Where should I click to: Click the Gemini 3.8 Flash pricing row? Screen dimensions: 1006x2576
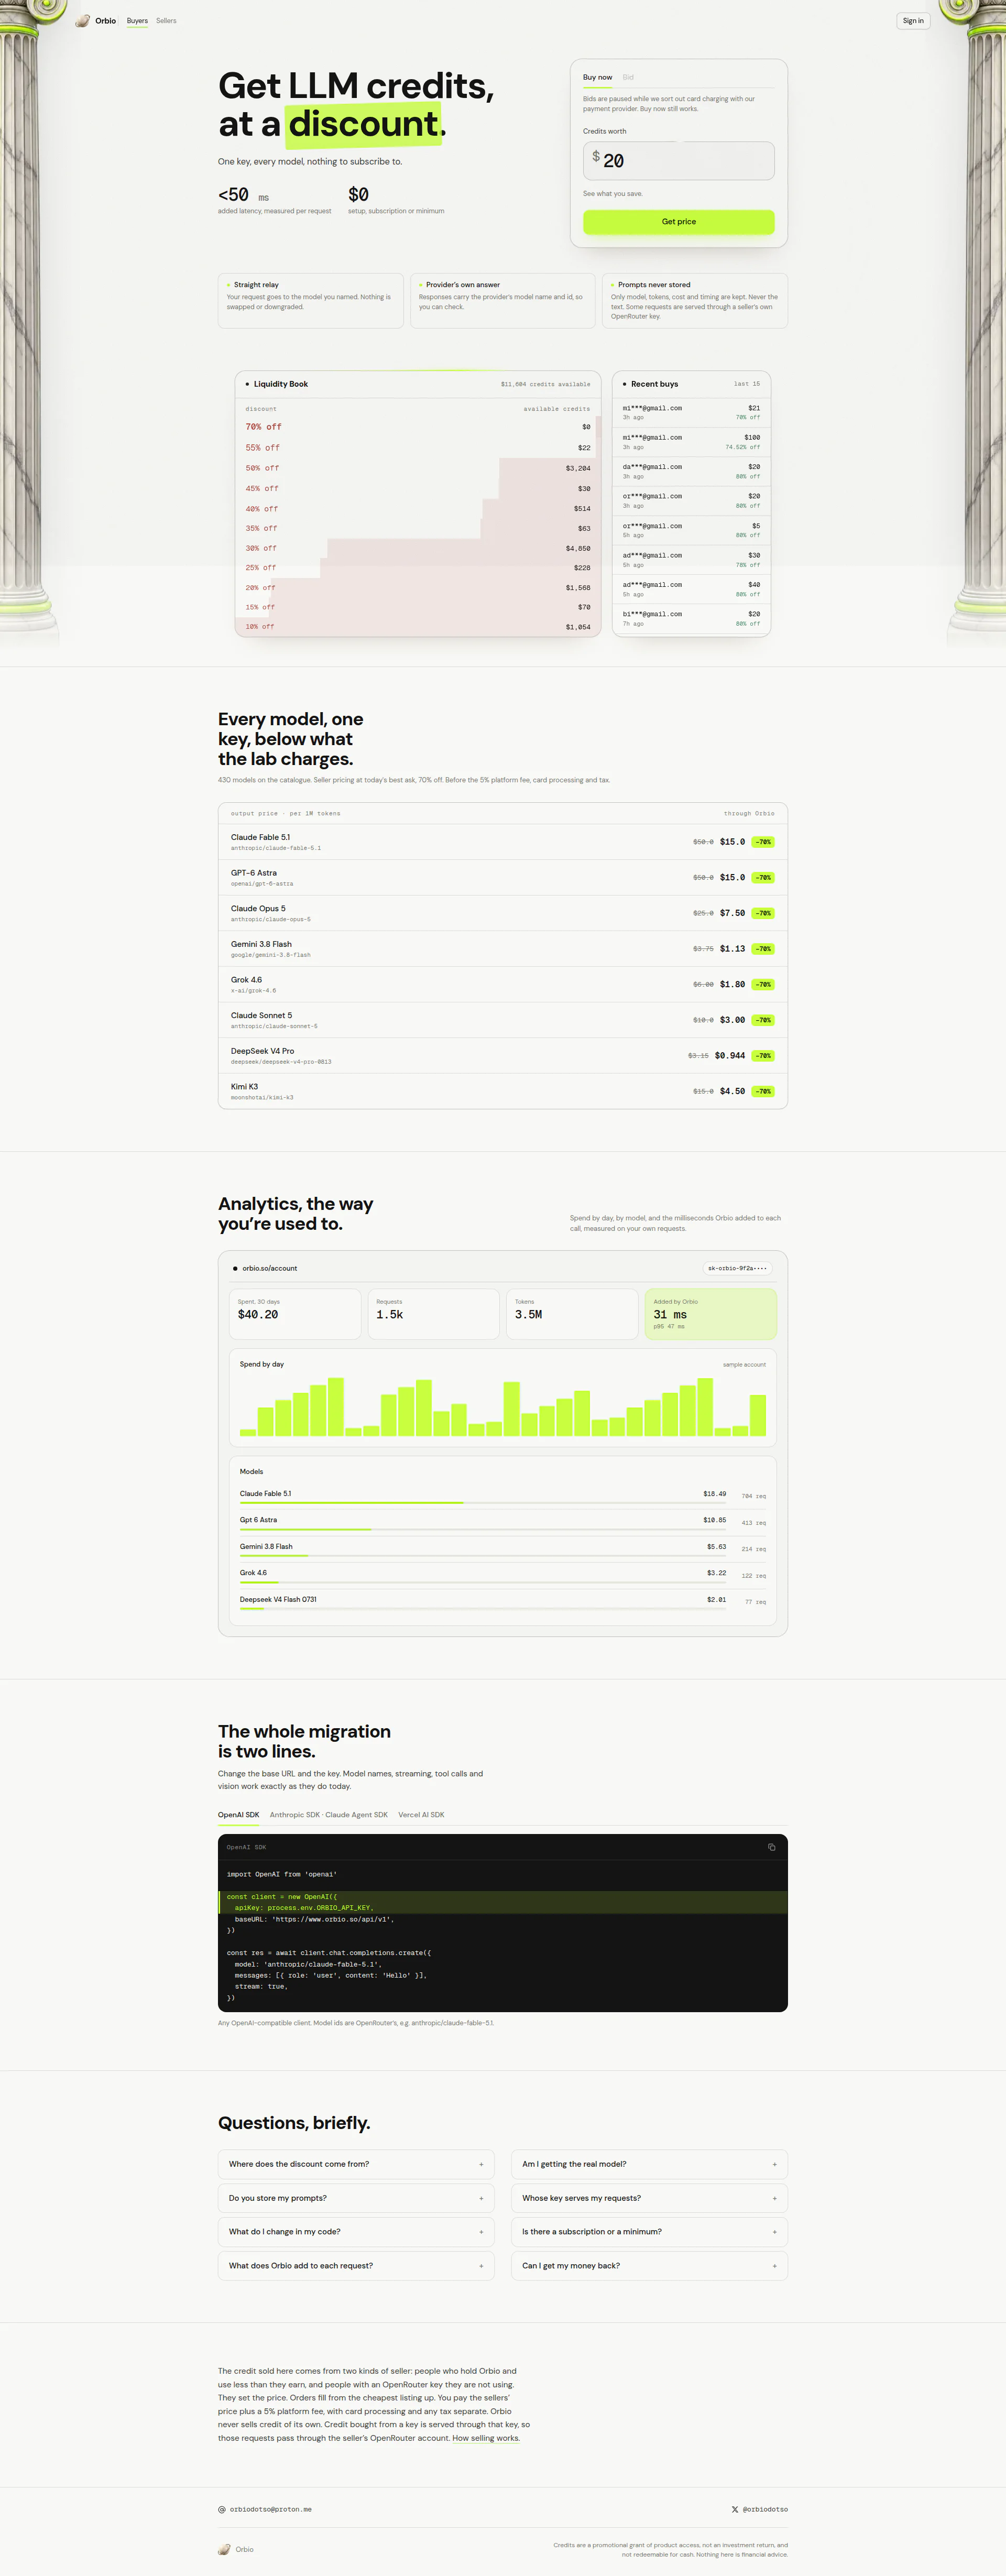pyautogui.click(x=503, y=949)
